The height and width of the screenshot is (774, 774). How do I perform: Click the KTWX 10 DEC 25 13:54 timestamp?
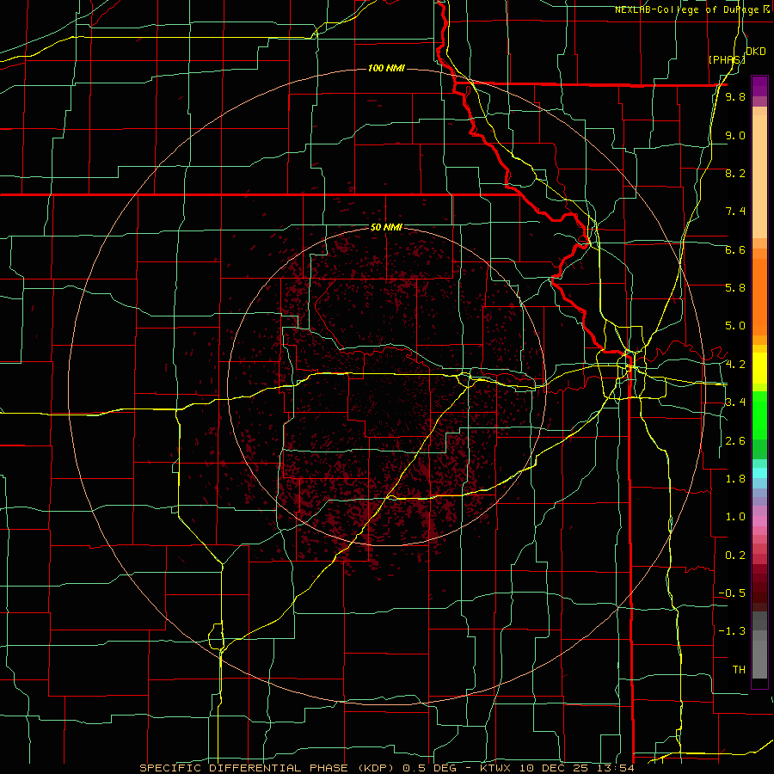pyautogui.click(x=556, y=768)
